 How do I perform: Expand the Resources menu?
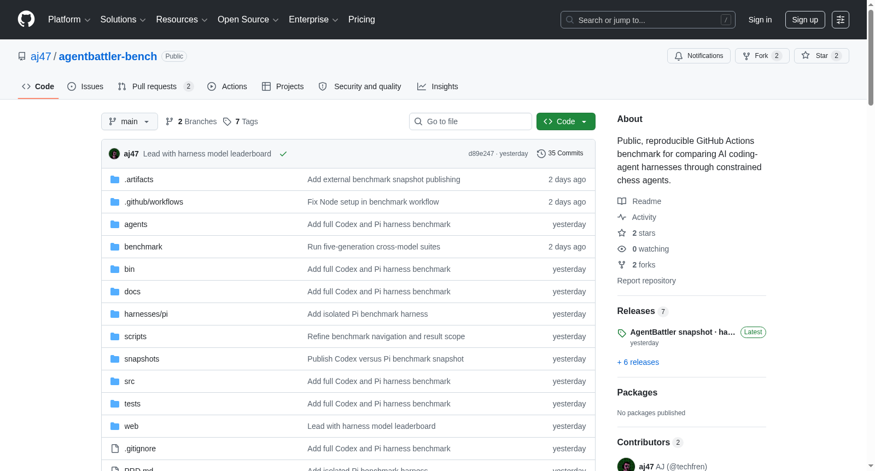(182, 20)
